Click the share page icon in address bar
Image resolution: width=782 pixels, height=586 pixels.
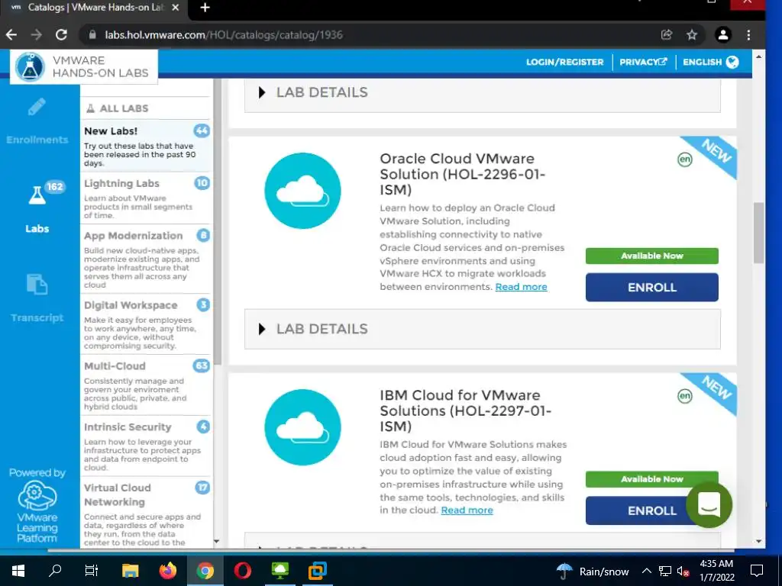tap(667, 35)
